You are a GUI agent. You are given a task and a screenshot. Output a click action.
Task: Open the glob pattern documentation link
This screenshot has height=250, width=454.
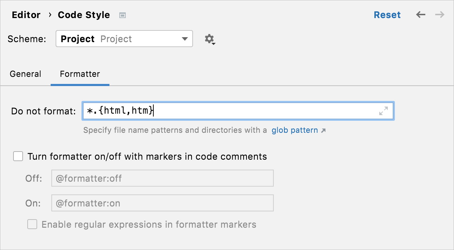coord(295,130)
